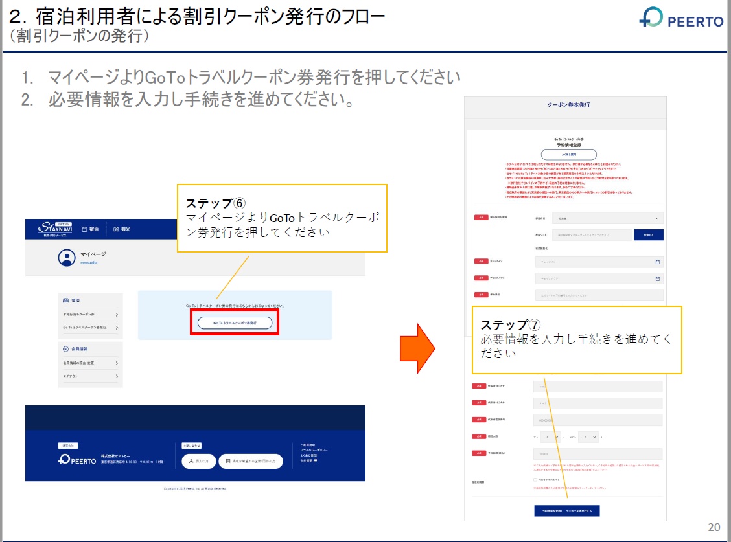Open よくある質問 footer link
731x542 pixels.
[308, 455]
